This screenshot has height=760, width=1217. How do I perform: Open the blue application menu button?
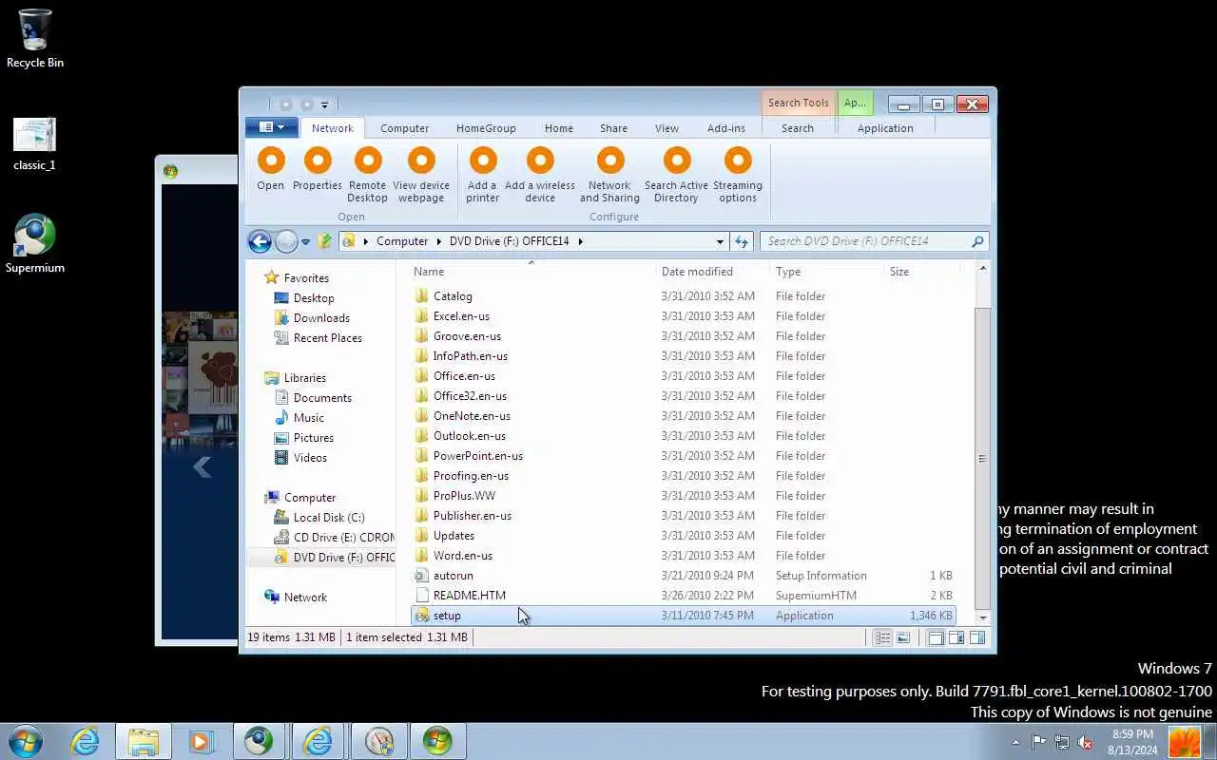(272, 127)
